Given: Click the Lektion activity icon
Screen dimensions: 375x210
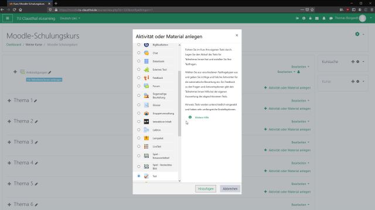Looking at the screenshot, I should point(146,129).
